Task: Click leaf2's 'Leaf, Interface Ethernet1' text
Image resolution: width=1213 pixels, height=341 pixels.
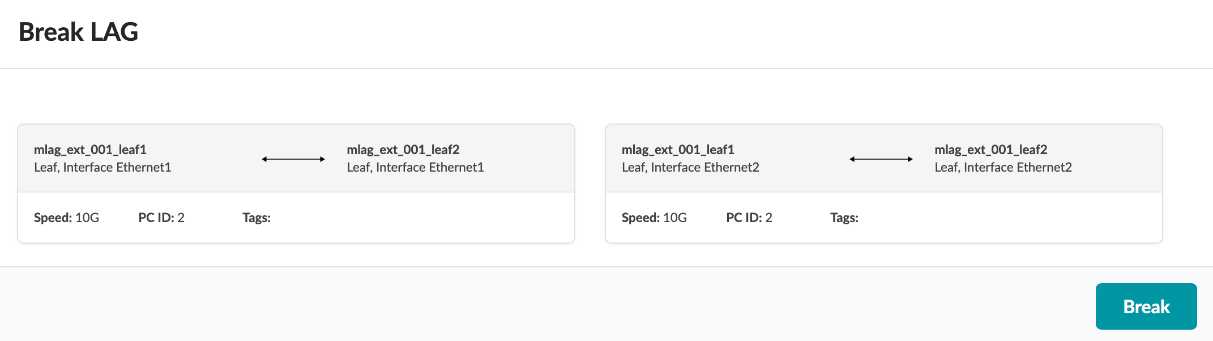Action: click(x=415, y=167)
